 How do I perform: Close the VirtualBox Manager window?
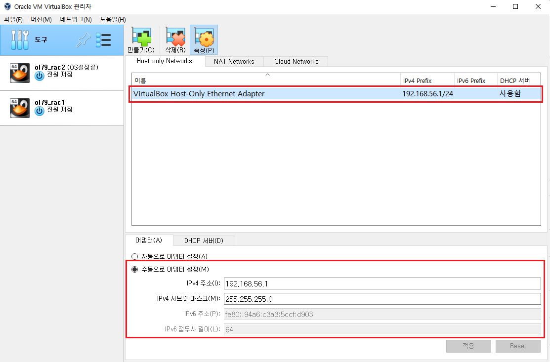coord(538,6)
